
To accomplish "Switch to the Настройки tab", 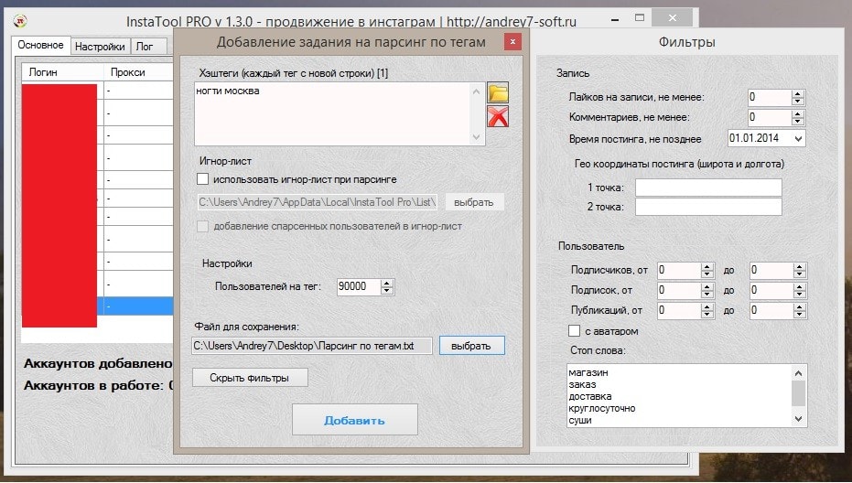I will [100, 47].
